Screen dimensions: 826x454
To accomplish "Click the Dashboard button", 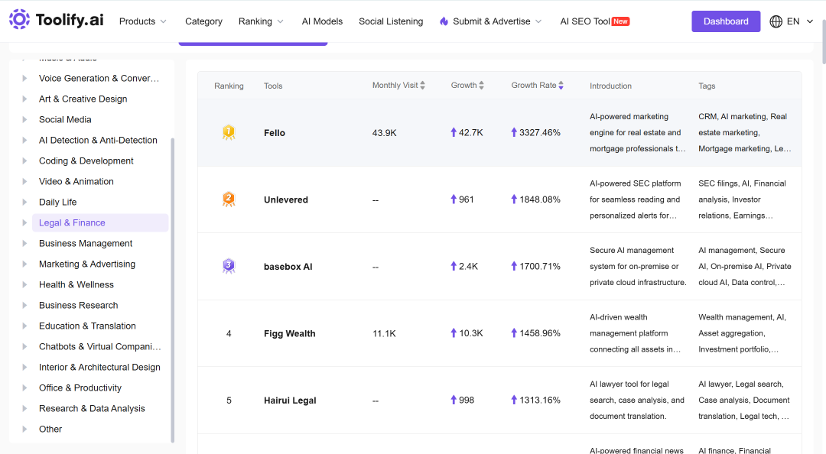I will tap(725, 21).
